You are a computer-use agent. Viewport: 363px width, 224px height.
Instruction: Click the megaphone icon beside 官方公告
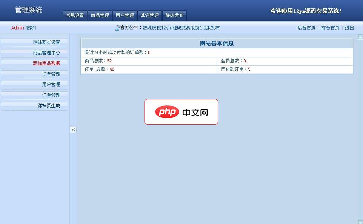point(117,27)
